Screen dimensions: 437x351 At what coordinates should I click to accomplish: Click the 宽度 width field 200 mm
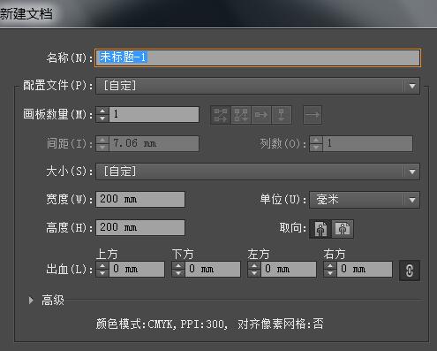[140, 199]
